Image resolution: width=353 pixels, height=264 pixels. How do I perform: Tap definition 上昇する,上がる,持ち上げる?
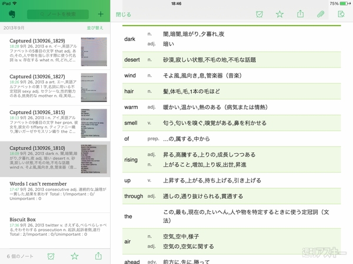pyautogui.click(x=212, y=181)
